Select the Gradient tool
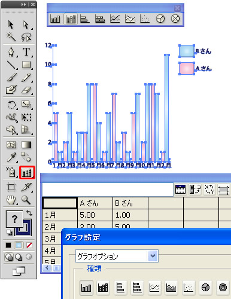 pos(26,145)
